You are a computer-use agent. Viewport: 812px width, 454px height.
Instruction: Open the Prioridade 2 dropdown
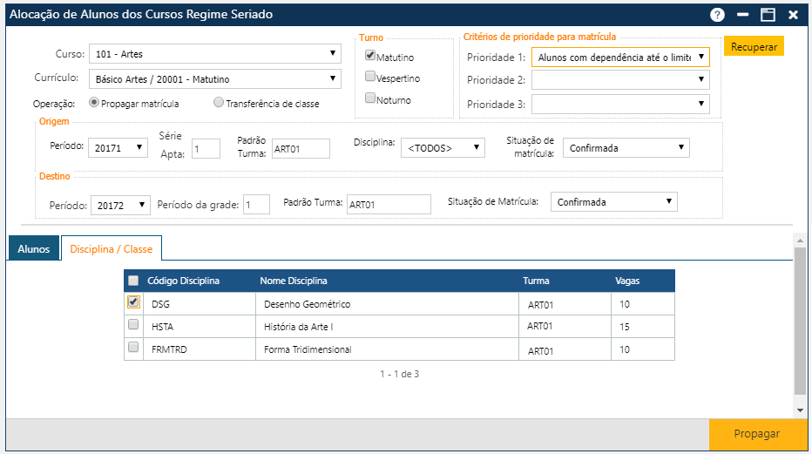pyautogui.click(x=620, y=79)
